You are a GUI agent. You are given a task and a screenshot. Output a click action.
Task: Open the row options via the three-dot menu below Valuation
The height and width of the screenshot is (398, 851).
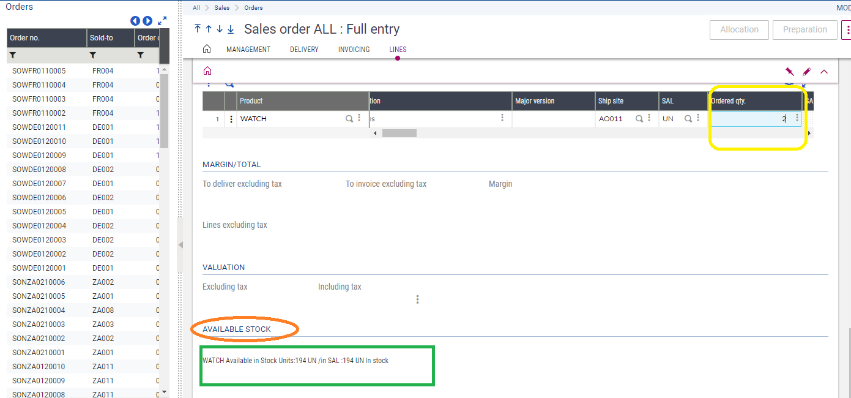[x=417, y=299]
